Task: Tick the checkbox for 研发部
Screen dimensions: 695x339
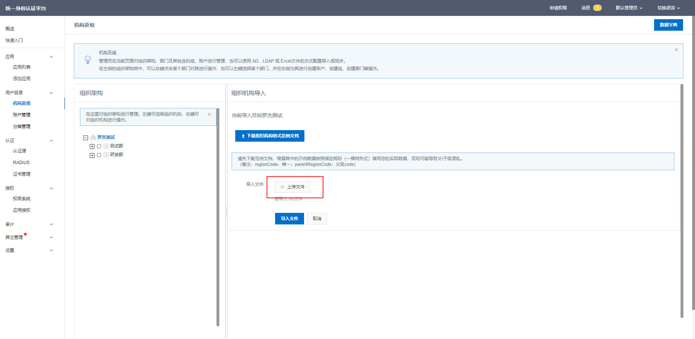Action: [x=99, y=155]
